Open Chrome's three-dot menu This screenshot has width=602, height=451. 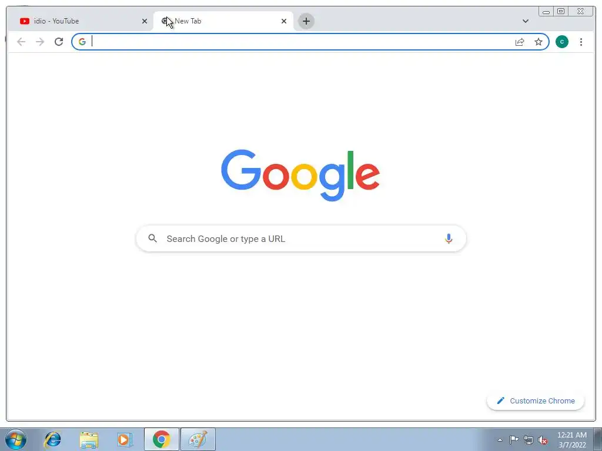[x=581, y=42]
